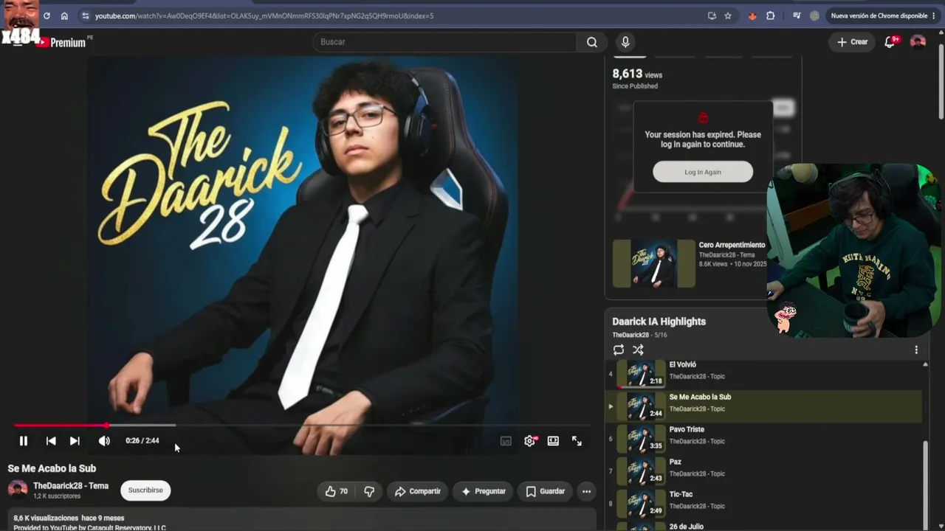The image size is (945, 531).
Task: Click the search magnifier button
Action: coord(592,42)
